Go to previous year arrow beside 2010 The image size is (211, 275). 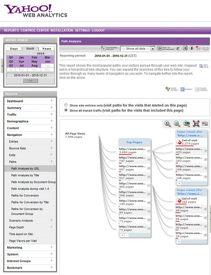tap(31, 53)
